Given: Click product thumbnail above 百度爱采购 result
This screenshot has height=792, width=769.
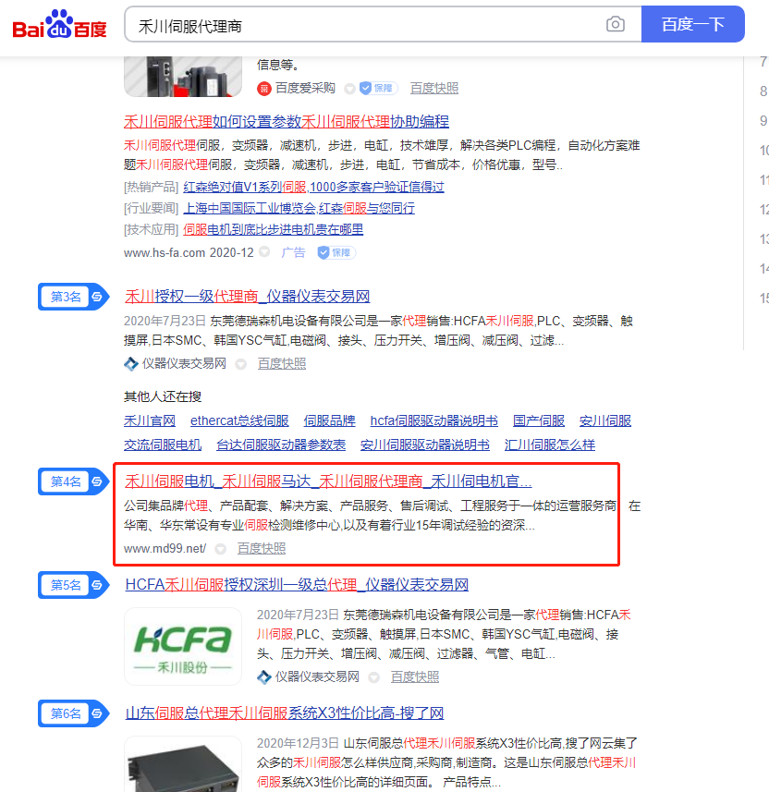Looking at the screenshot, I should tap(183, 77).
